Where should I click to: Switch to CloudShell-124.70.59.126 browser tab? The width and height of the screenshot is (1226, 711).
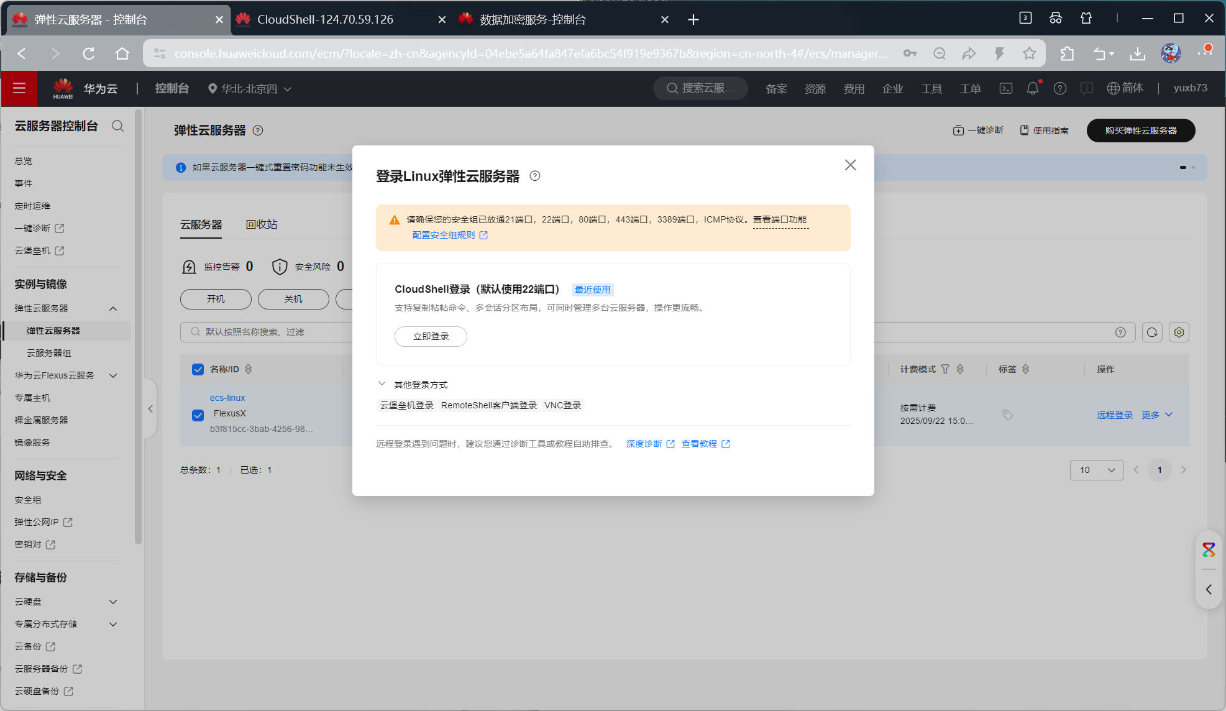click(x=325, y=19)
